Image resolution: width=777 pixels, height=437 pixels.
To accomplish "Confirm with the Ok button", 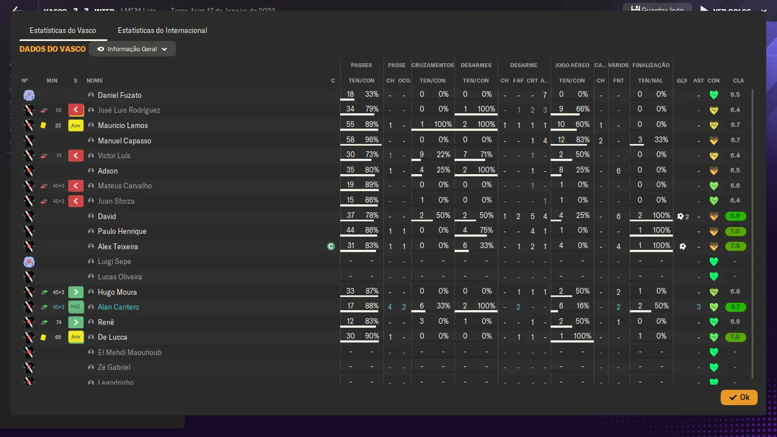I will 739,397.
